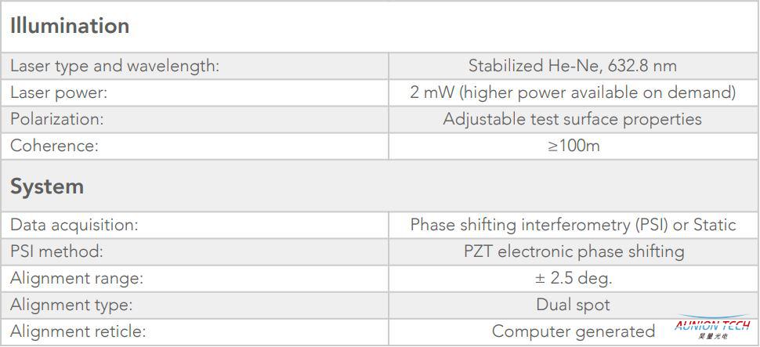Select 'Adjustable test surface properties' cell
This screenshot has width=760, height=347.
[x=573, y=119]
